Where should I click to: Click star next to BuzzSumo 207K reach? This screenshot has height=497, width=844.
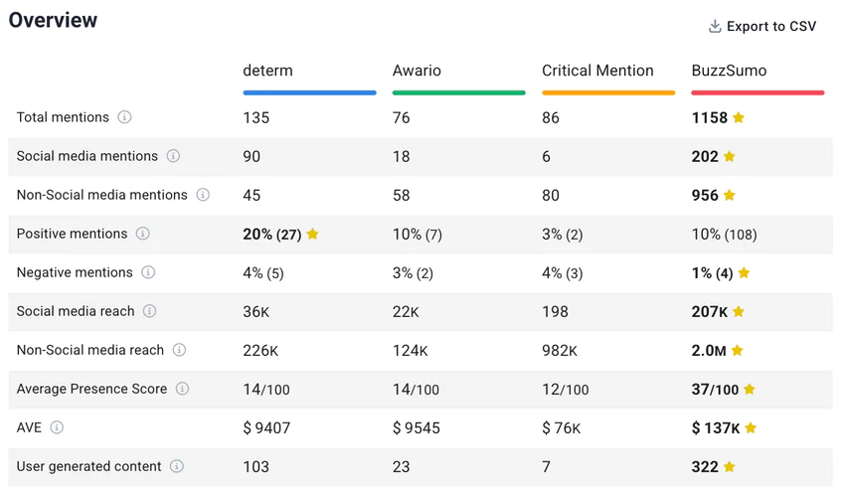[x=739, y=311]
